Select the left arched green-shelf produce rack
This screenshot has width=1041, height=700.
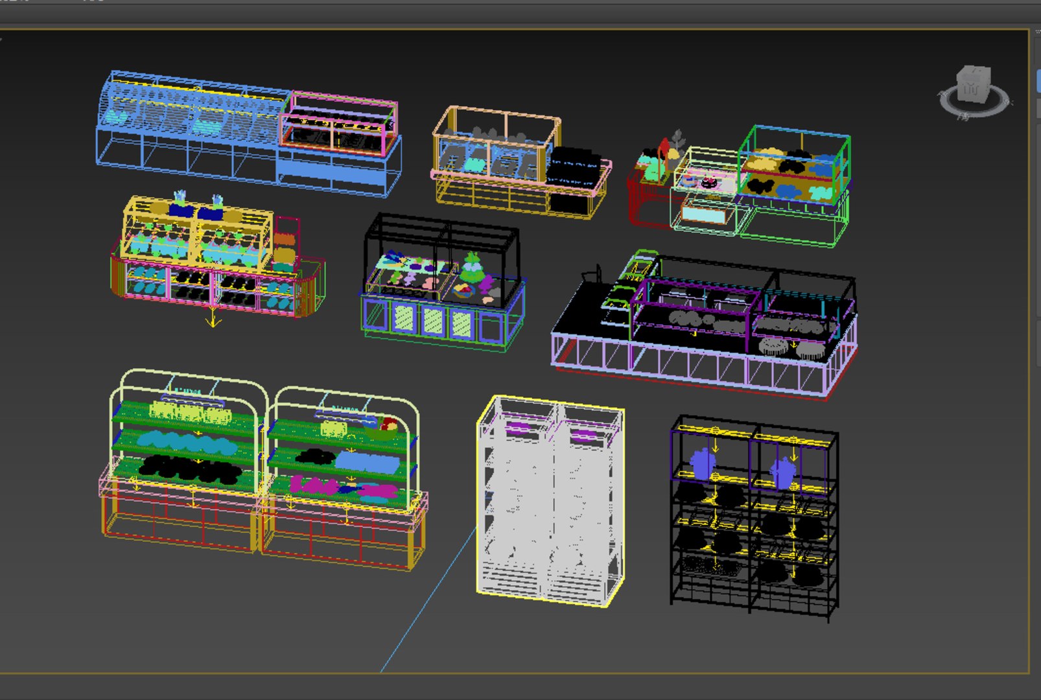pyautogui.click(x=183, y=461)
